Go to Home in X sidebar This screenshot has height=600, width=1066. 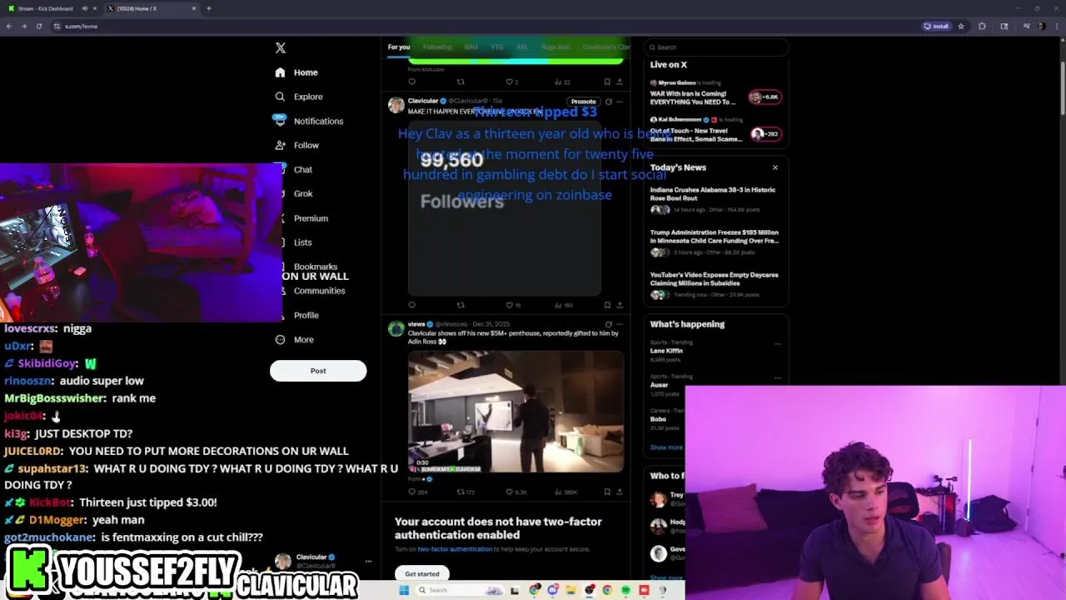[x=297, y=72]
